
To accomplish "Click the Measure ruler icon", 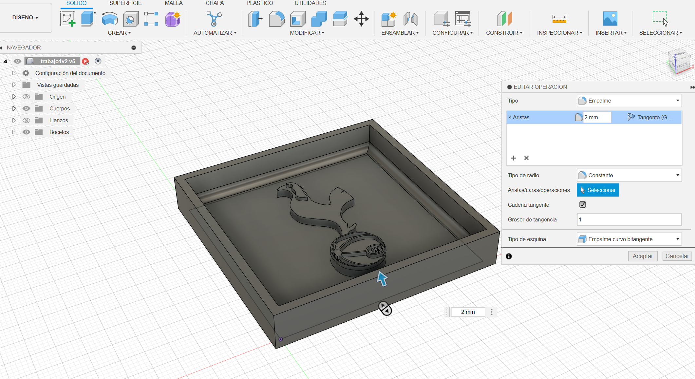I will pos(559,19).
